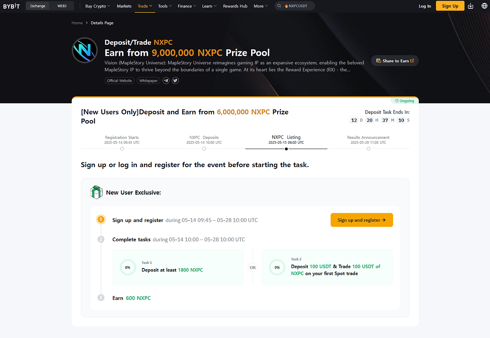Click the Share to Earn button
The height and width of the screenshot is (338, 490).
tap(395, 61)
